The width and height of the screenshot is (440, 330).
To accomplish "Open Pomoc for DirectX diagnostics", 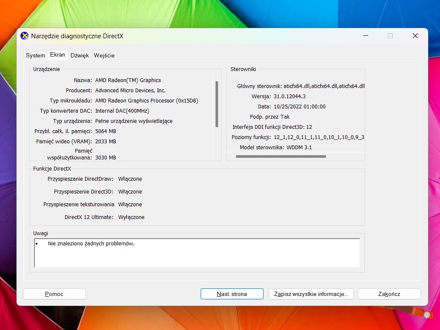I will pyautogui.click(x=54, y=293).
